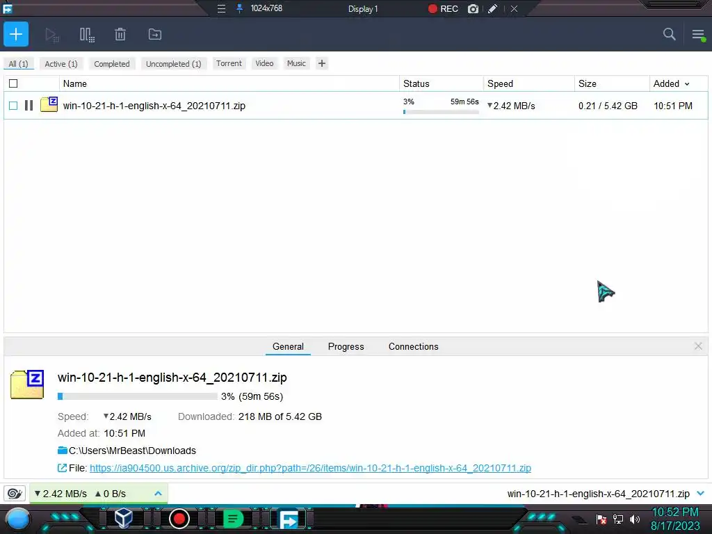Toggle the pin icon in top bar
Image resolution: width=712 pixels, height=534 pixels.
click(239, 8)
